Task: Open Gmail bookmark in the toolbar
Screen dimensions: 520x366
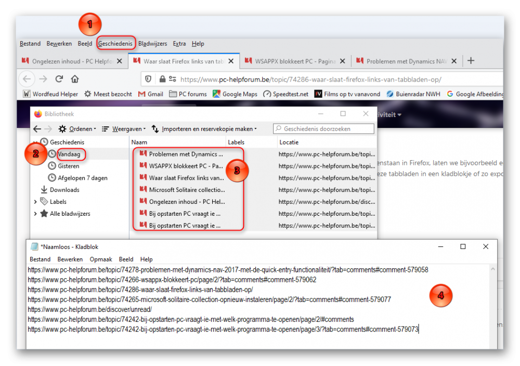Action: pyautogui.click(x=151, y=94)
